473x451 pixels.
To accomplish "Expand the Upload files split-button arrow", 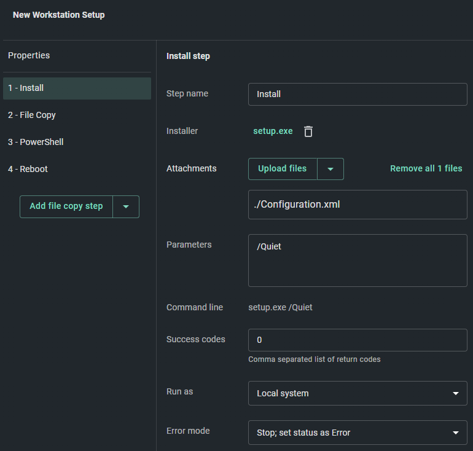I will [330, 169].
